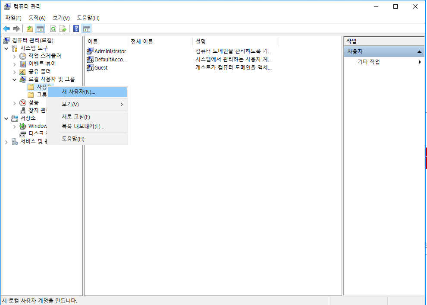
Task: Click the DefaultAccount user icon
Action: 90,59
